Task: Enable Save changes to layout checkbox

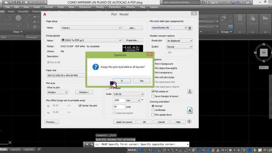Action: tap(153, 96)
